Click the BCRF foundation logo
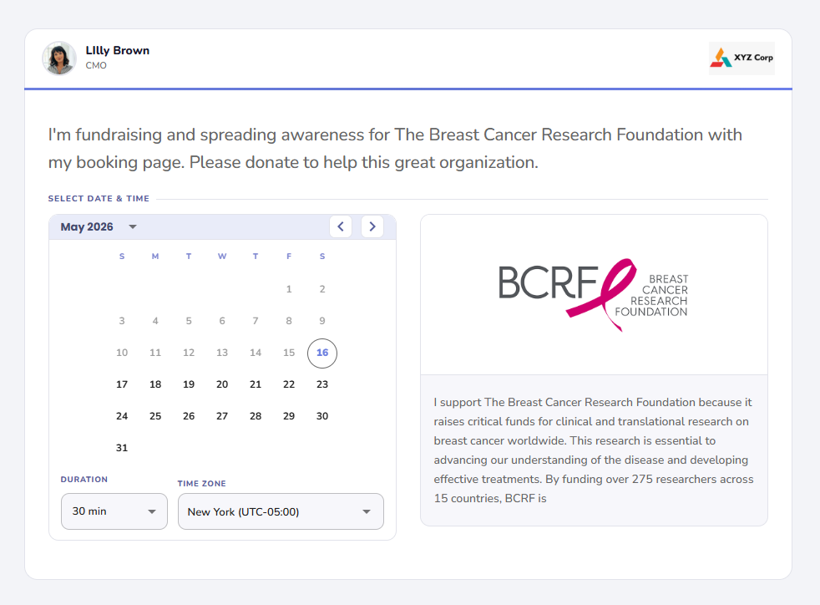This screenshot has height=605, width=820. (x=594, y=295)
